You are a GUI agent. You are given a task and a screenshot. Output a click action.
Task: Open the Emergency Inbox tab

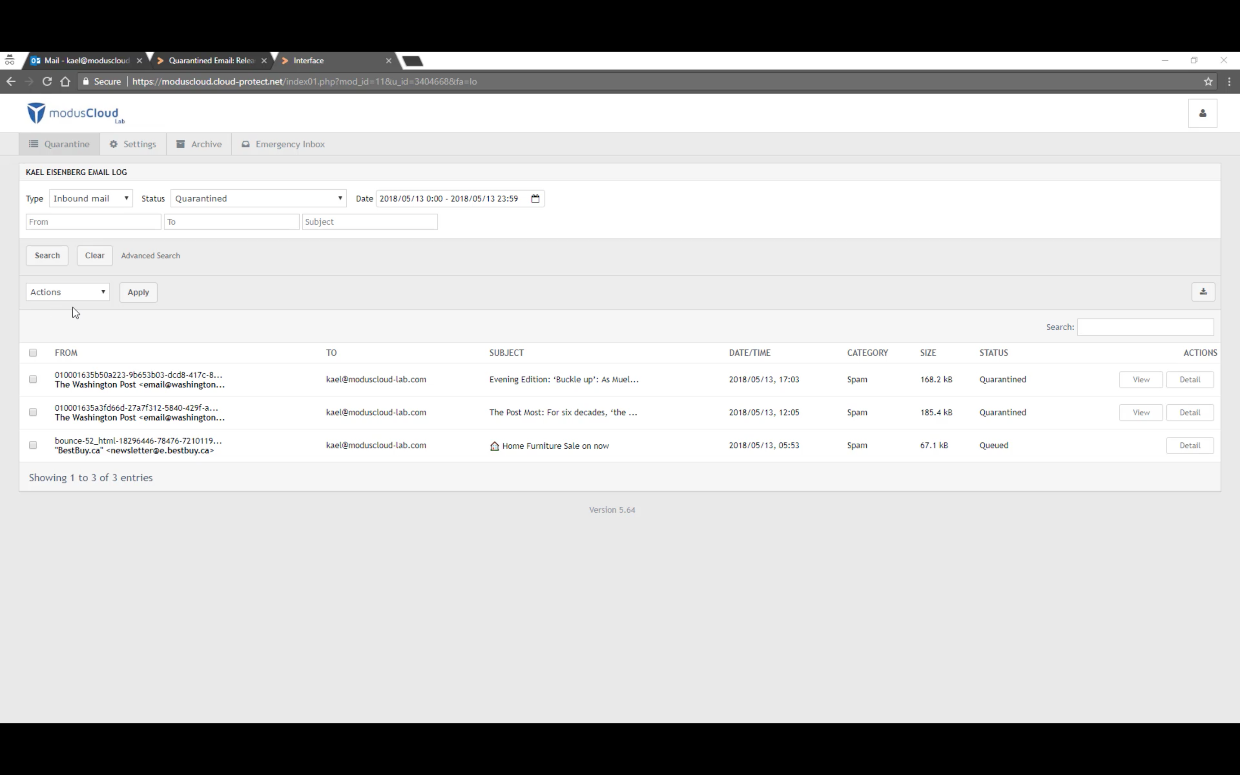pyautogui.click(x=283, y=144)
